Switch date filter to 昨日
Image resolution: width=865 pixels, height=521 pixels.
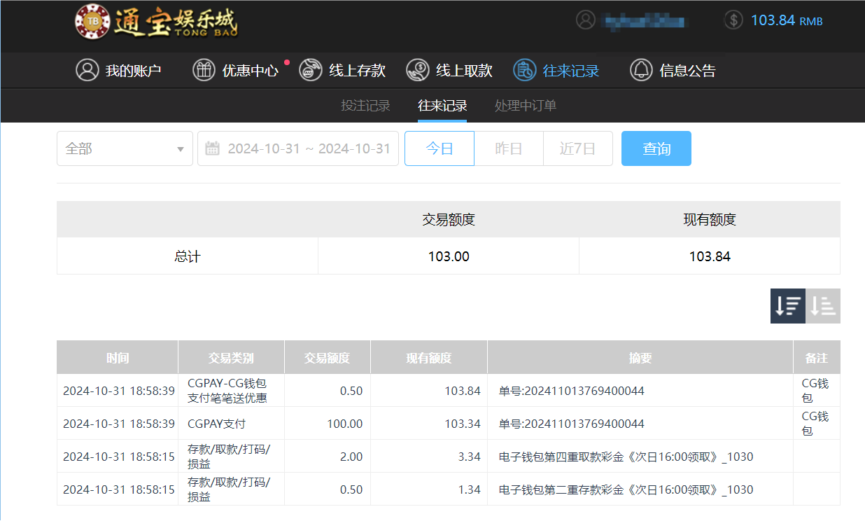tap(509, 148)
